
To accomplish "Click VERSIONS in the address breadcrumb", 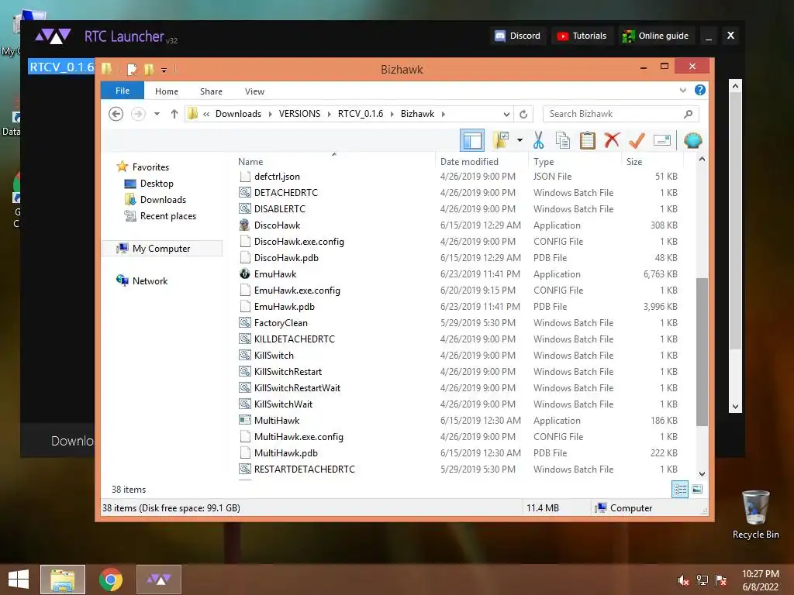I will 300,114.
